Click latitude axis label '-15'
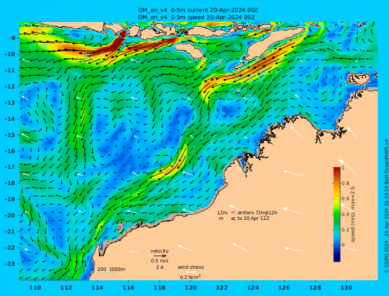389x296 pixels. pos(10,135)
